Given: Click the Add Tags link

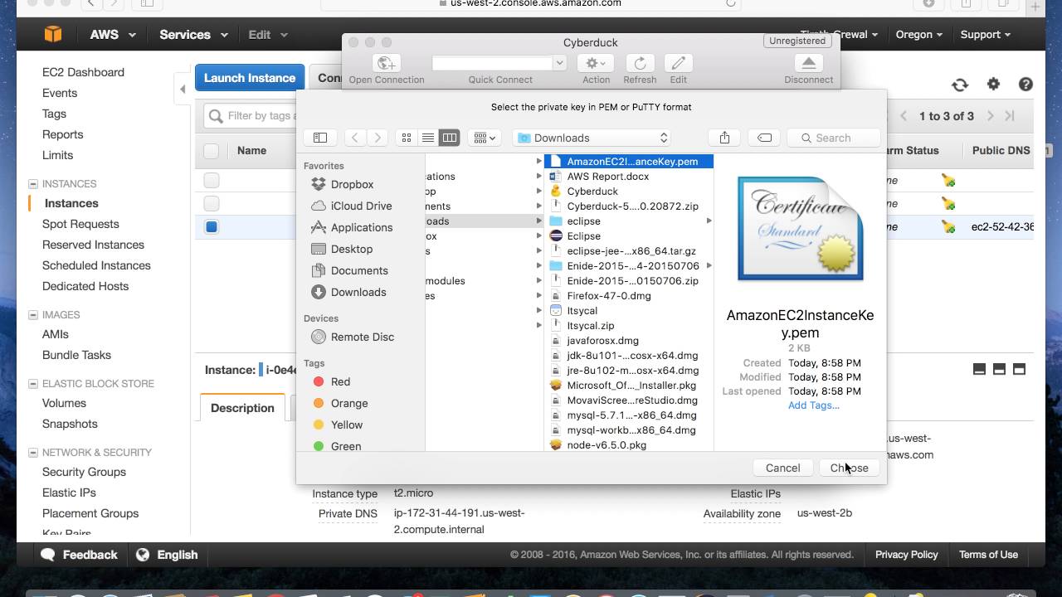Looking at the screenshot, I should click(813, 405).
